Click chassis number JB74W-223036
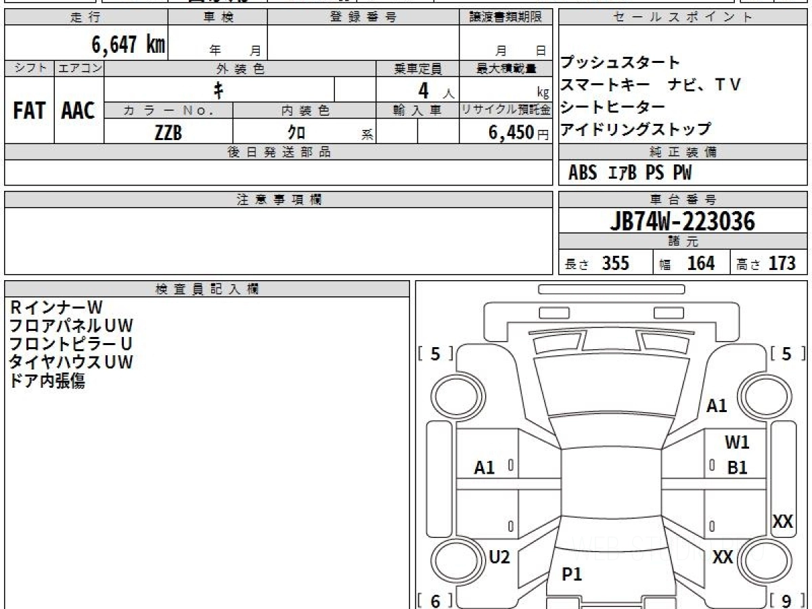Image resolution: width=812 pixels, height=609 pixels. click(x=683, y=221)
